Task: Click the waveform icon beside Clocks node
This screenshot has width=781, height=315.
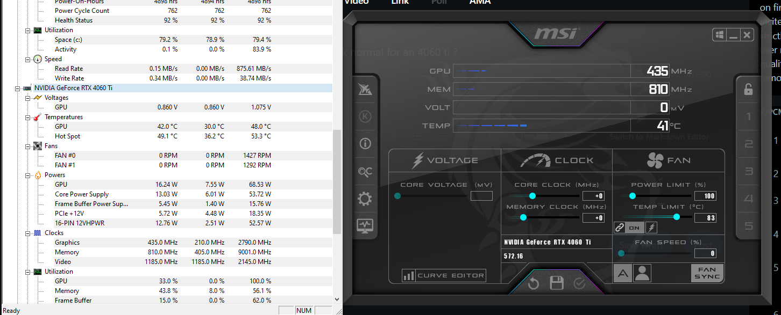Action: pos(38,233)
